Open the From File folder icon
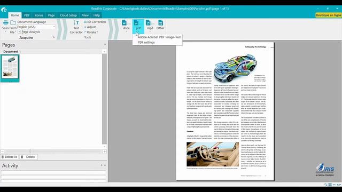This screenshot has width=342, height=192. click(13, 22)
